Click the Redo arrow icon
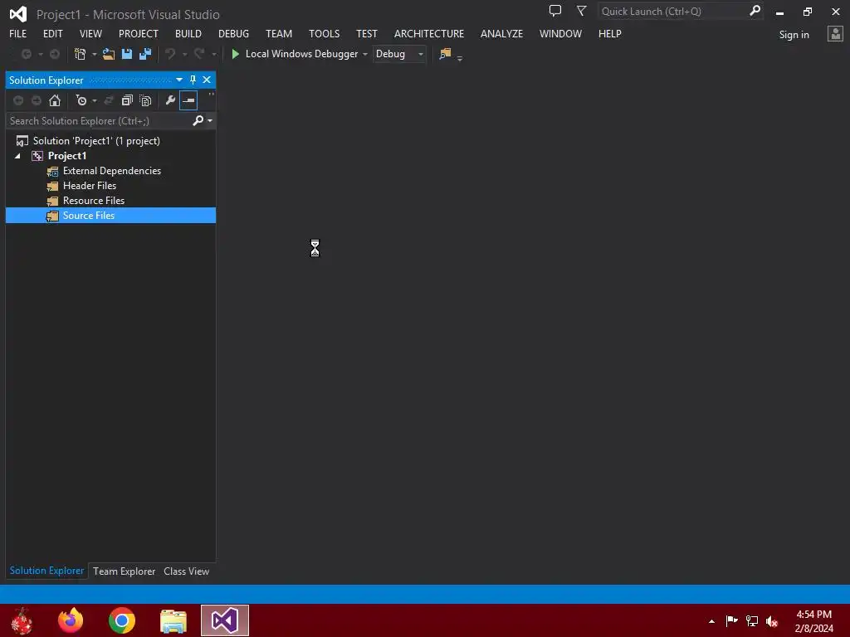 (199, 54)
